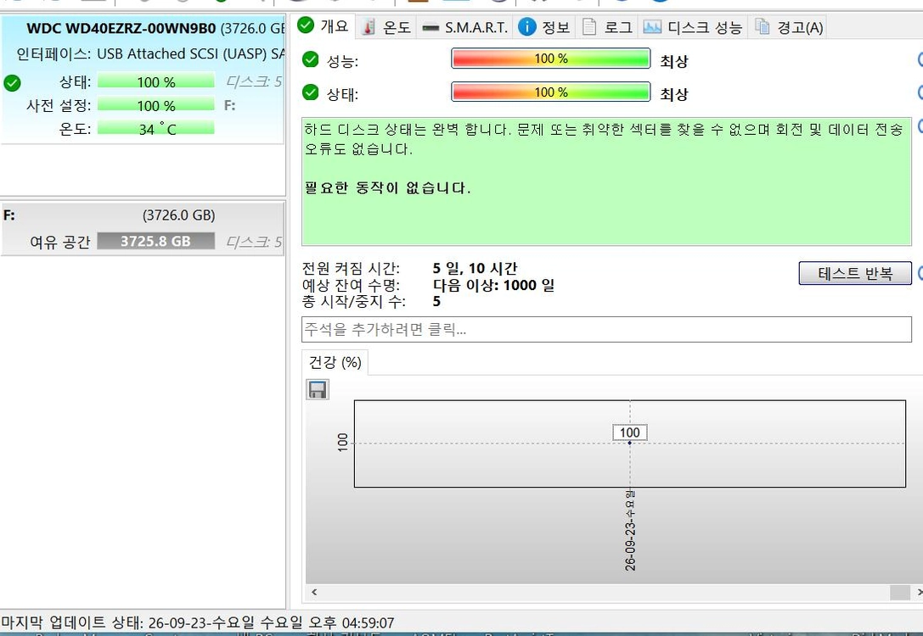
Task: Click the 인터페이스: USB Attached SCSI text
Action: coord(150,54)
